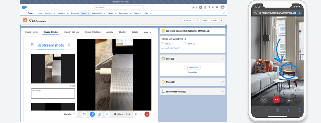Open the Leadfeeder Visits (0) quick link

pyautogui.click(x=172, y=48)
